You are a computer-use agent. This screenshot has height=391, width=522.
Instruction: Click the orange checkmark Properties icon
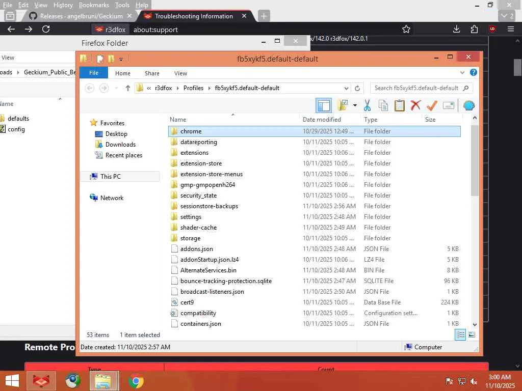[432, 105]
